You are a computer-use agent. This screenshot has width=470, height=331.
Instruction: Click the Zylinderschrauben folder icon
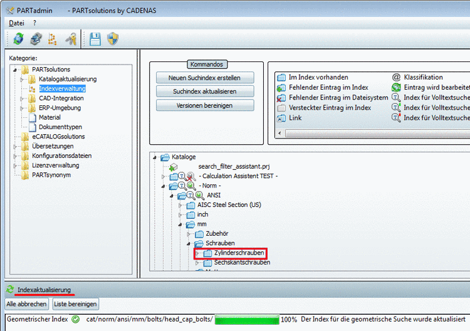(x=207, y=253)
